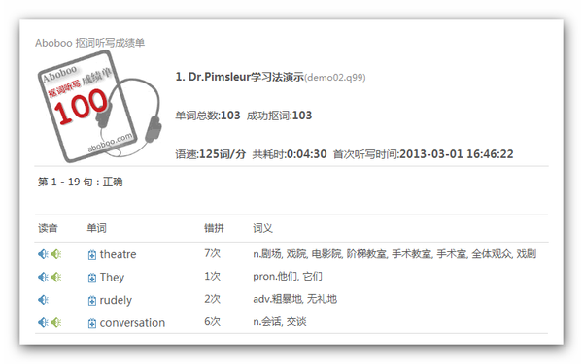583x364 pixels.
Task: Click the 7次 misspell count for theatre
Action: (x=212, y=253)
